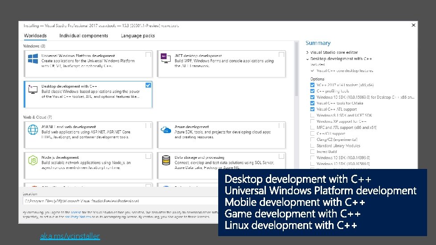The image size is (436, 245).
Task: Click 'Visual C++ core desktop features' entry
Action: coord(345,71)
